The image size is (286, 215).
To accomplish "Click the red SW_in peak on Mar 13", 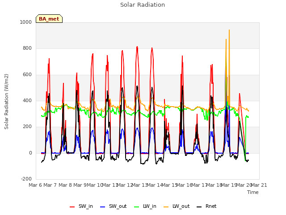I will click(x=137, y=47).
